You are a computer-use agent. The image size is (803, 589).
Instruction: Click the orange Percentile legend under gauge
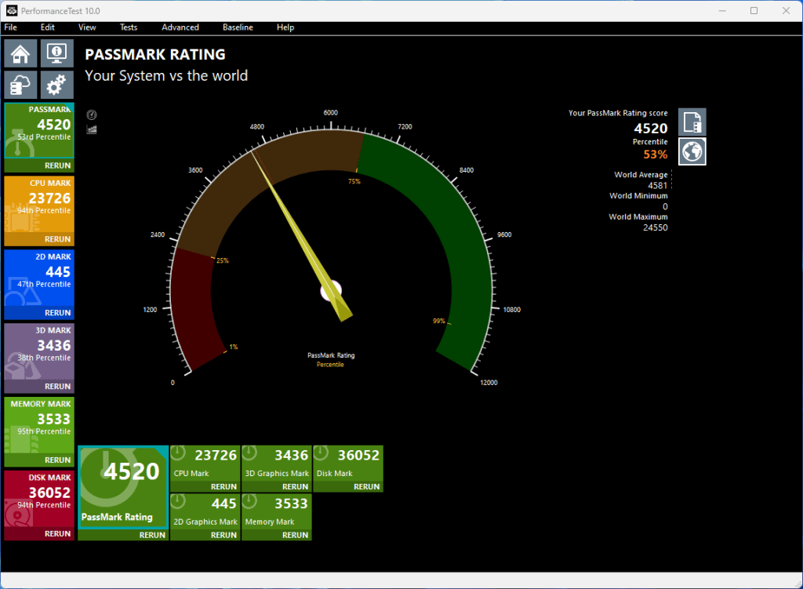pyautogui.click(x=330, y=365)
